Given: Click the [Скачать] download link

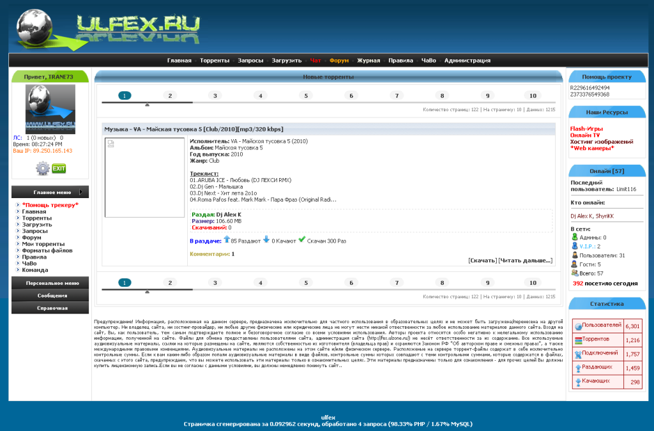Looking at the screenshot, I should click(x=482, y=261).
